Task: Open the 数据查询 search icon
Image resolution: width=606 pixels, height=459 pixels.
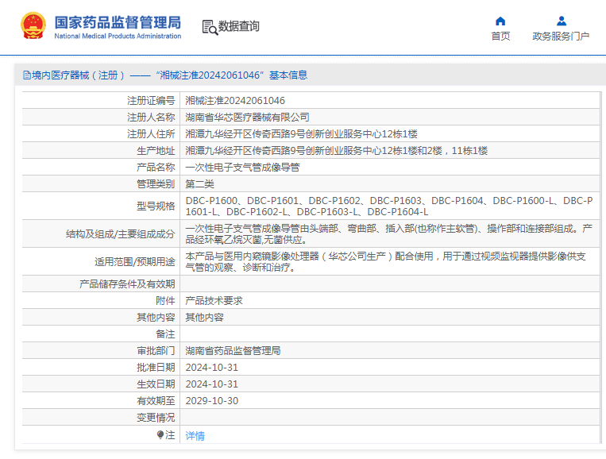Action: (x=210, y=27)
